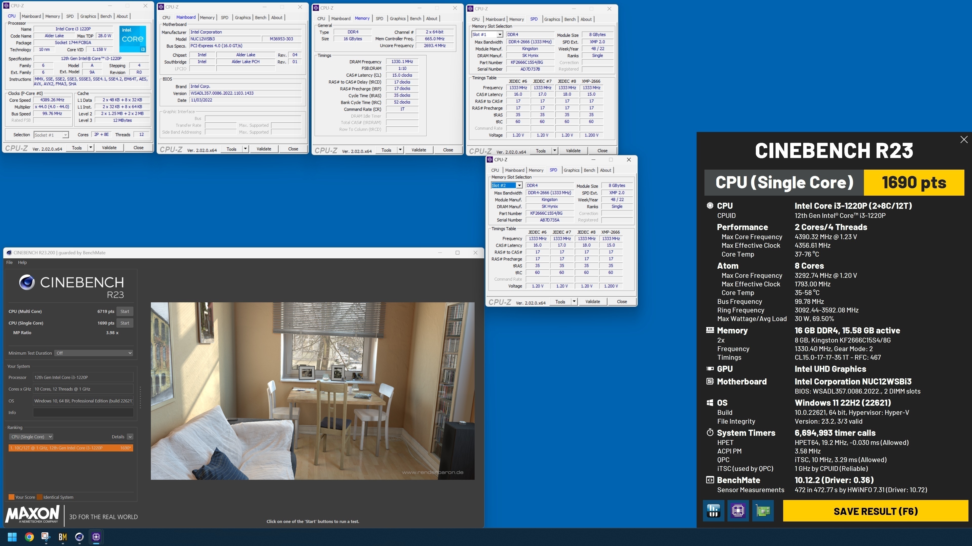Click the Cinebench panel resize grip dots
Screen dimensions: 972x546
tap(140, 397)
